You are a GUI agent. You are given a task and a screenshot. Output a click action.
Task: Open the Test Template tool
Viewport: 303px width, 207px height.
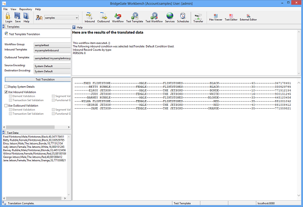tap(135, 16)
